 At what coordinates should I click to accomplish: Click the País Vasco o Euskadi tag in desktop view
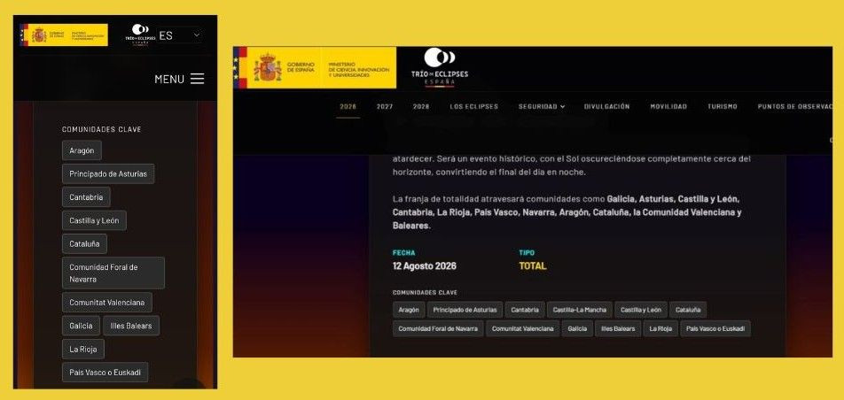[x=715, y=328]
